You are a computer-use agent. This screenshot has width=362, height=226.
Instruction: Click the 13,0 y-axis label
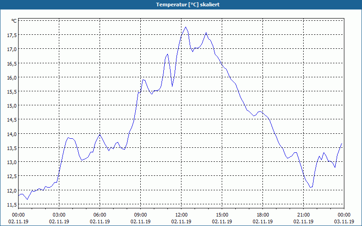12,162
